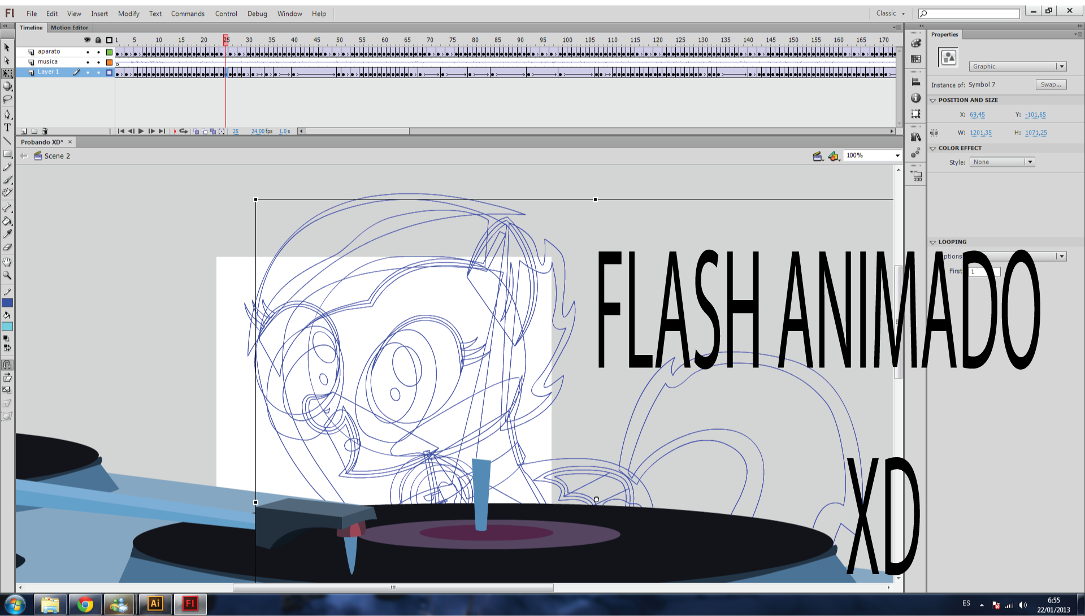Play the timeline animation
1085x616 pixels.
tap(141, 131)
